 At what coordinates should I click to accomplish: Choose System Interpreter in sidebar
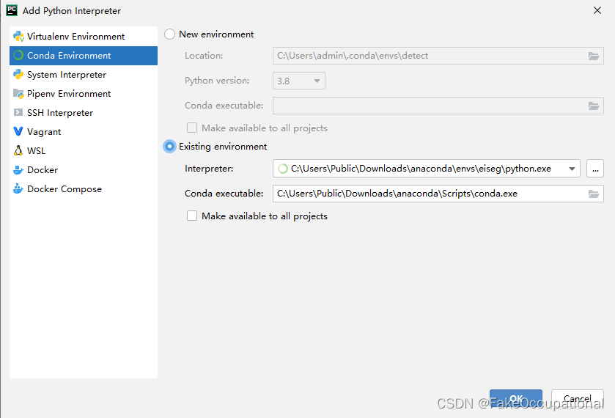tap(84, 75)
